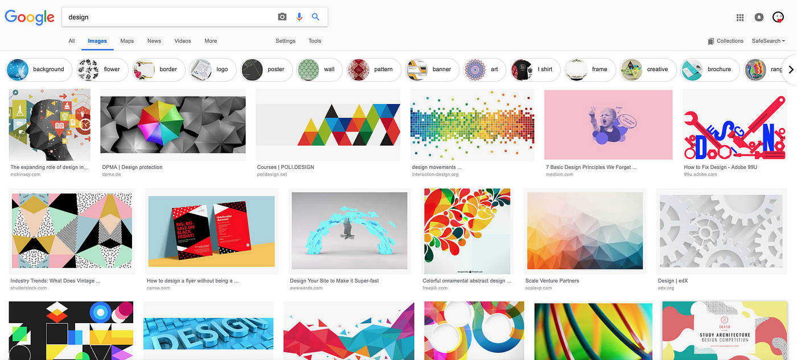Open the News tab
Screen dimensions: 797x360
(x=154, y=41)
